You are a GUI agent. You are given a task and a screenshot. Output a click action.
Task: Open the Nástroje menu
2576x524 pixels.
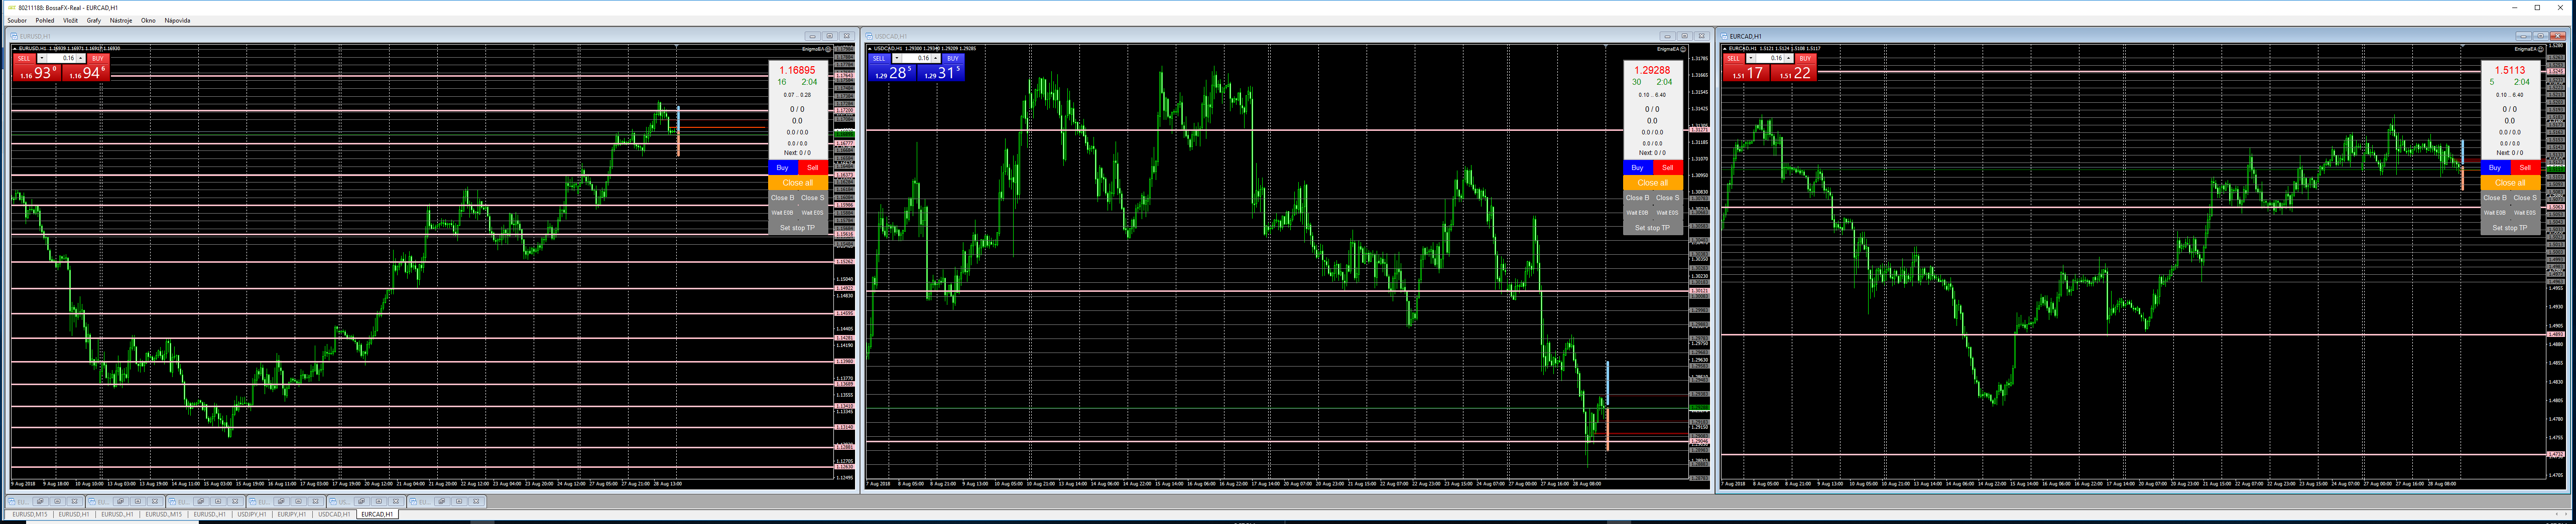tap(121, 20)
